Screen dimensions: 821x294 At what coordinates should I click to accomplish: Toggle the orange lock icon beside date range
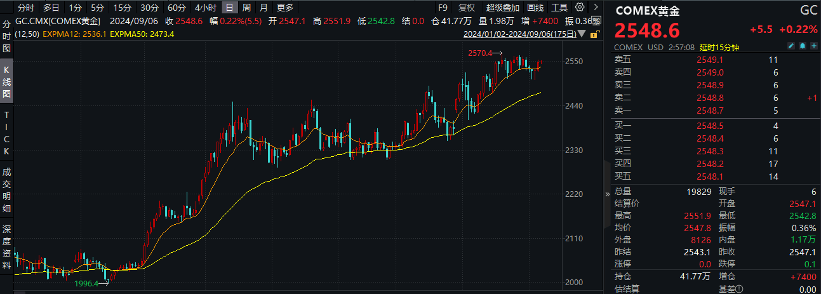pos(594,35)
